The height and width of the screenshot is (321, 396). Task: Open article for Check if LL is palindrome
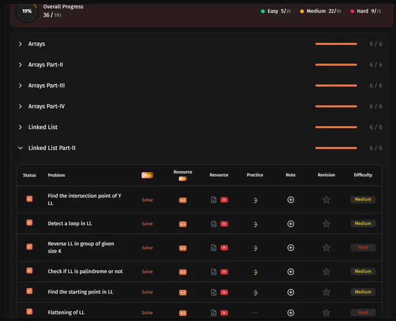point(214,271)
